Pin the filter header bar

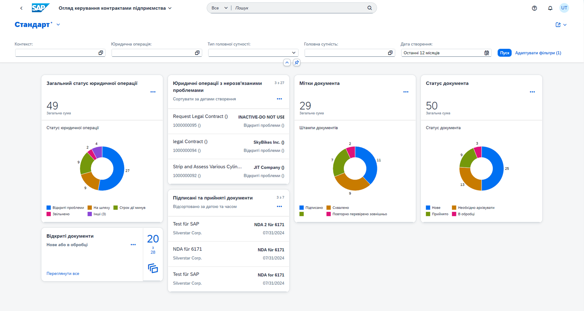(297, 63)
